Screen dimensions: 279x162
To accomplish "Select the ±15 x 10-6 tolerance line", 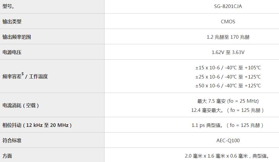I will tap(228, 68).
